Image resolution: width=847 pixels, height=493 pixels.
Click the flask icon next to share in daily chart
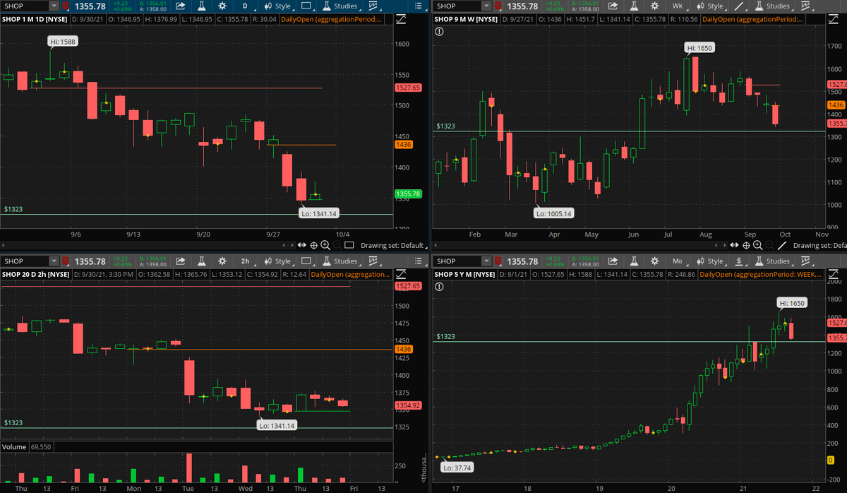click(202, 6)
